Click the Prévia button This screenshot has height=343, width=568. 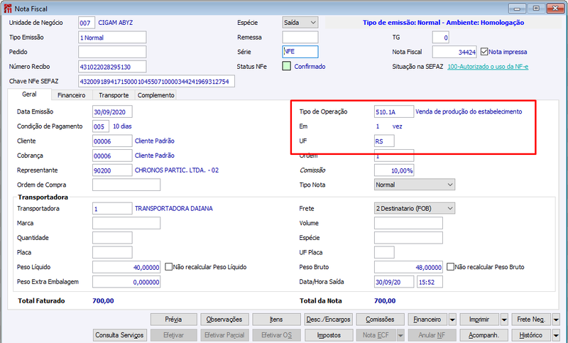point(173,320)
